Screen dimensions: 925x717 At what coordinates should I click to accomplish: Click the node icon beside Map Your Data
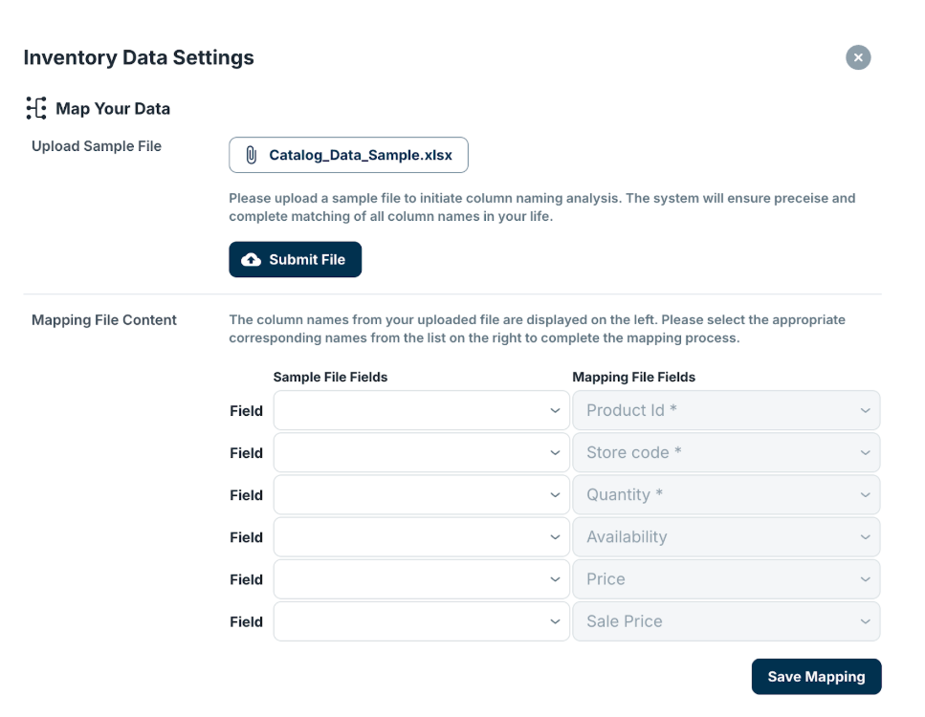coord(36,109)
